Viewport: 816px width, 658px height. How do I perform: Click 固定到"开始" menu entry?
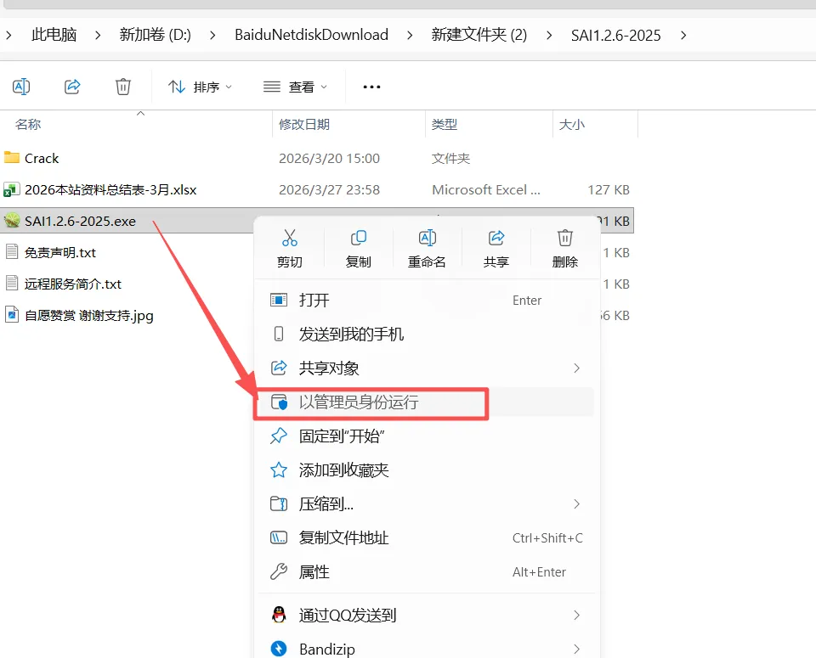[426, 436]
